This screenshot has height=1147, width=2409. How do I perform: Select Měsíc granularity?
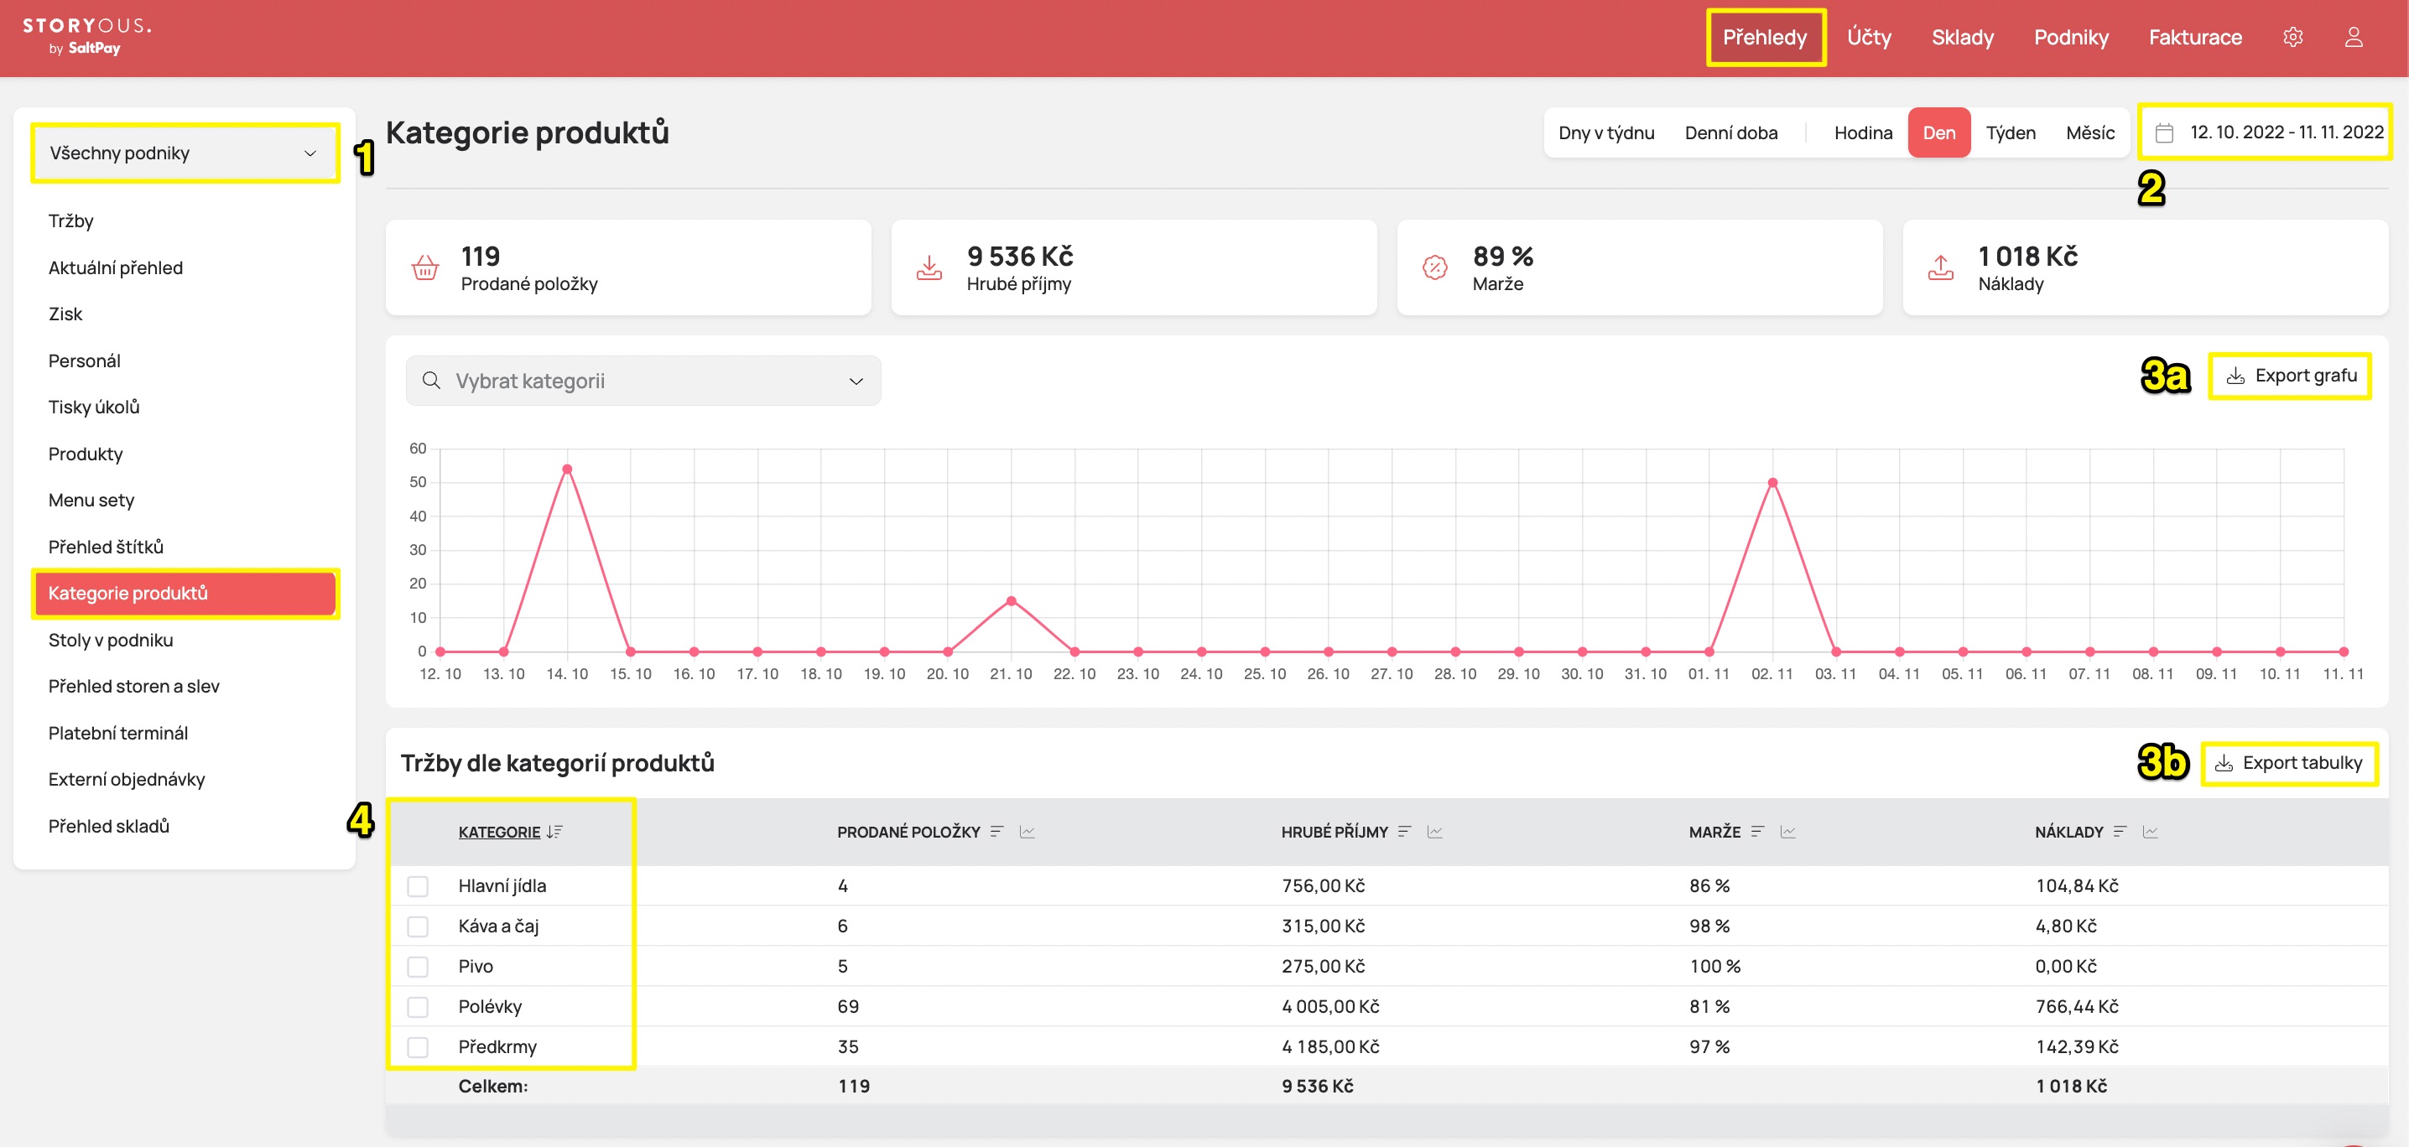point(2090,132)
